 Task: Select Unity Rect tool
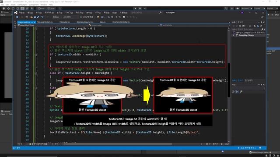click(22, 8)
